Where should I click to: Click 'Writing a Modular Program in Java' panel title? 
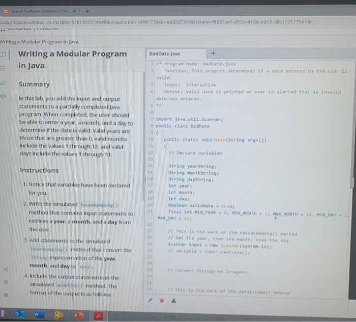tap(72, 60)
